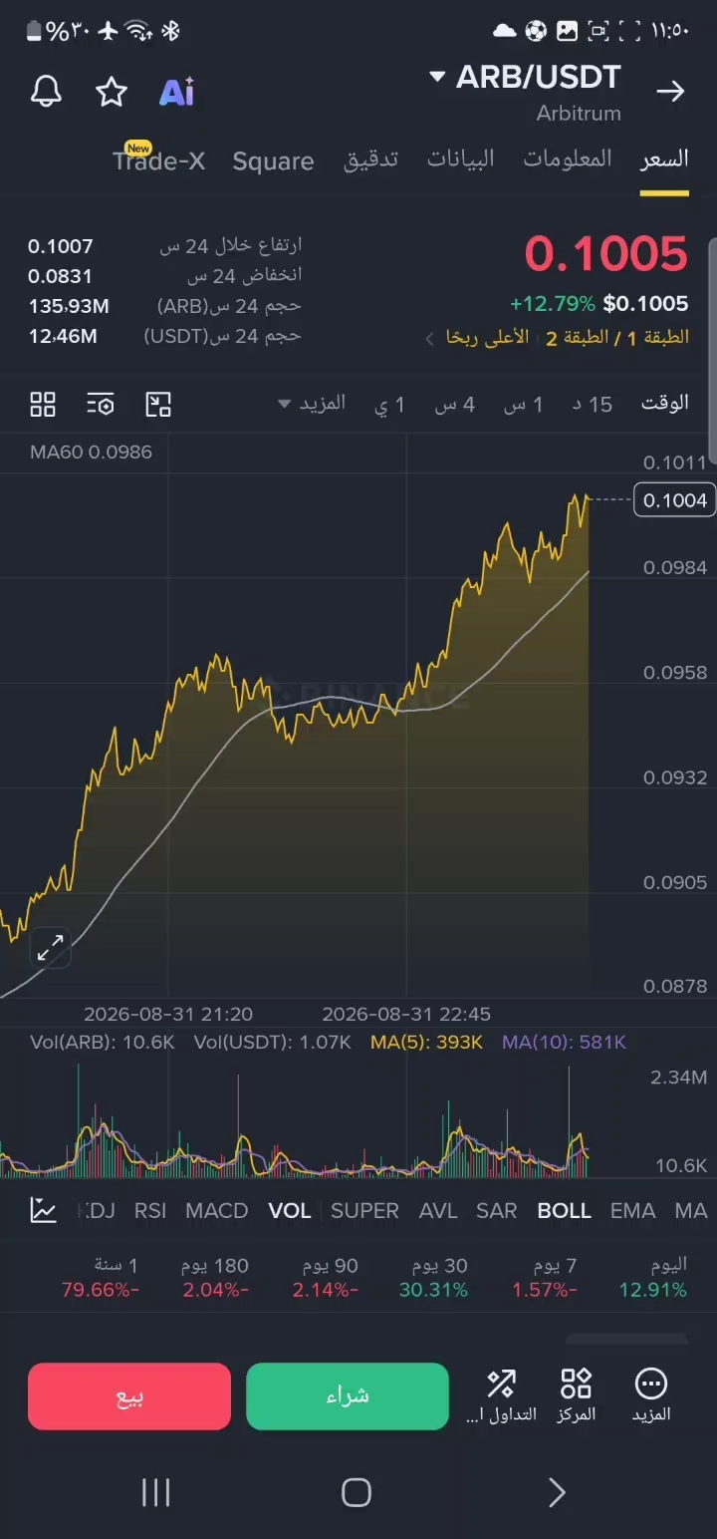717x1539 pixels.
Task: Expand المزيد timeframe dropdown
Action: click(313, 403)
